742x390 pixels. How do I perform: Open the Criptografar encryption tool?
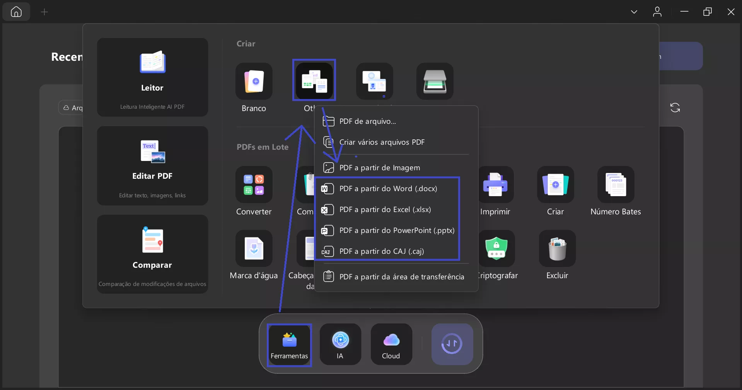[x=496, y=248]
